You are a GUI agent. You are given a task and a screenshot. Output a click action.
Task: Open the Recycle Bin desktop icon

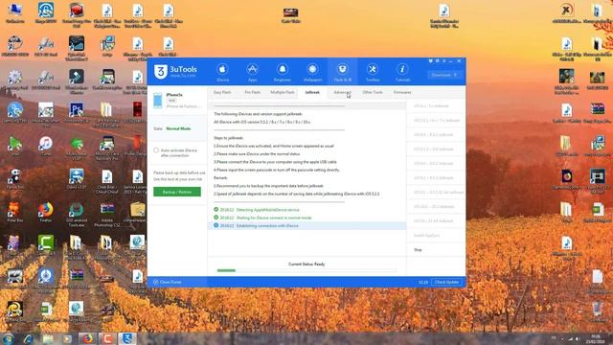coord(597,311)
